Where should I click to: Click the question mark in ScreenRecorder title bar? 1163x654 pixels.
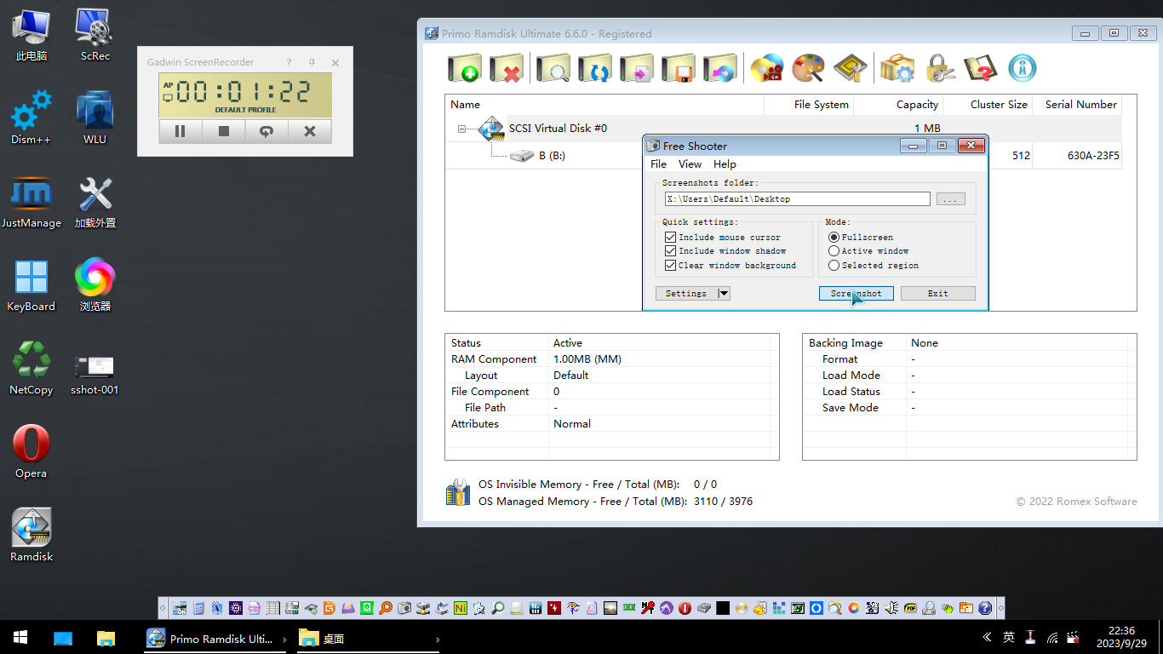click(x=289, y=62)
